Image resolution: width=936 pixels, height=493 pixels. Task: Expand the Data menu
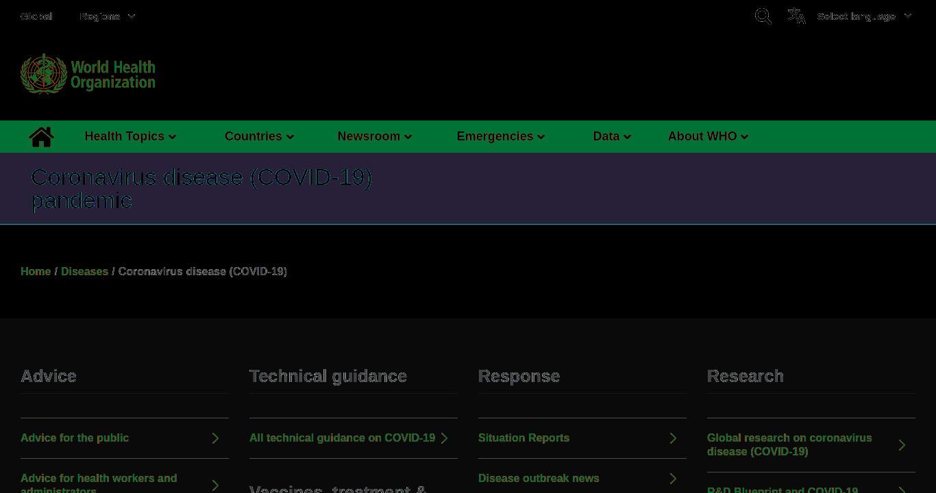click(x=612, y=136)
